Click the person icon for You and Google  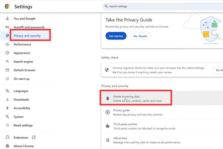[x=7, y=19]
